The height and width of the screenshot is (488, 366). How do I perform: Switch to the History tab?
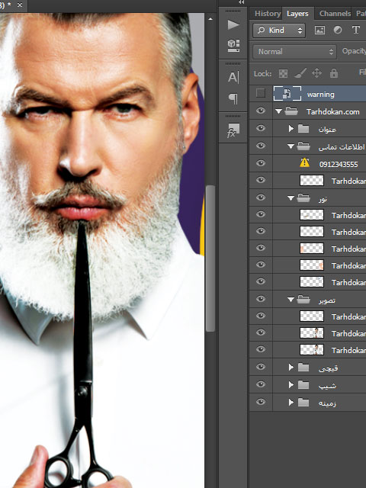(268, 14)
